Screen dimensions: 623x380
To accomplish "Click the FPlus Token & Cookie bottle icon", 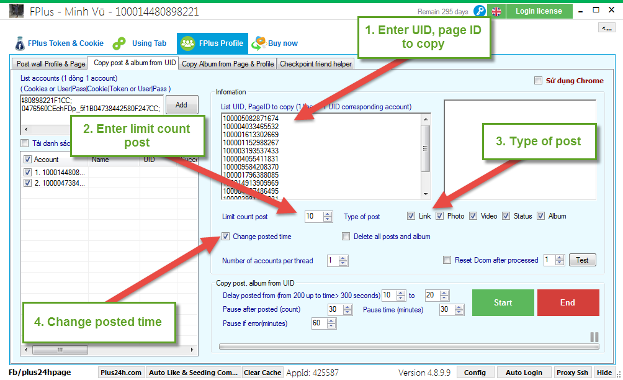I will [19, 43].
